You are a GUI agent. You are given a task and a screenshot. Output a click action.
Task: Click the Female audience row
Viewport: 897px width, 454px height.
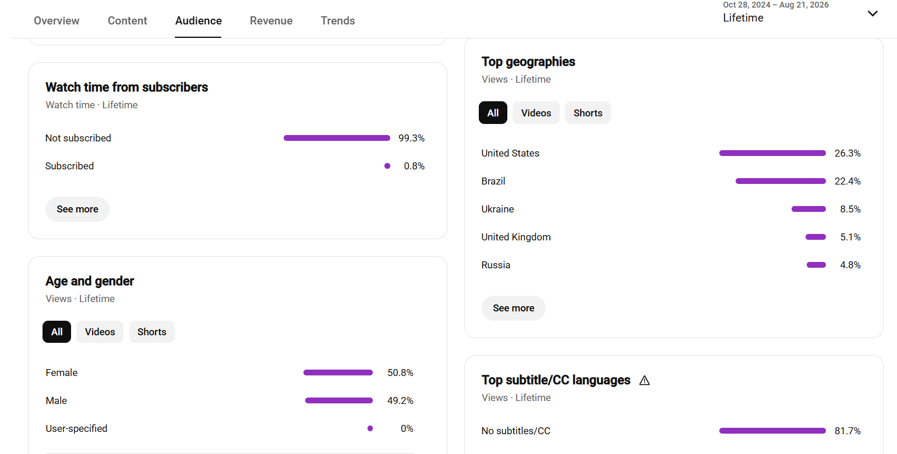click(x=229, y=373)
